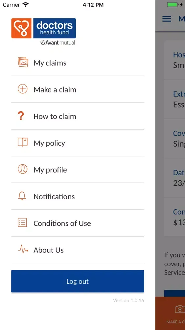Click the Notifications bell icon
The width and height of the screenshot is (185, 330).
[x=22, y=196]
